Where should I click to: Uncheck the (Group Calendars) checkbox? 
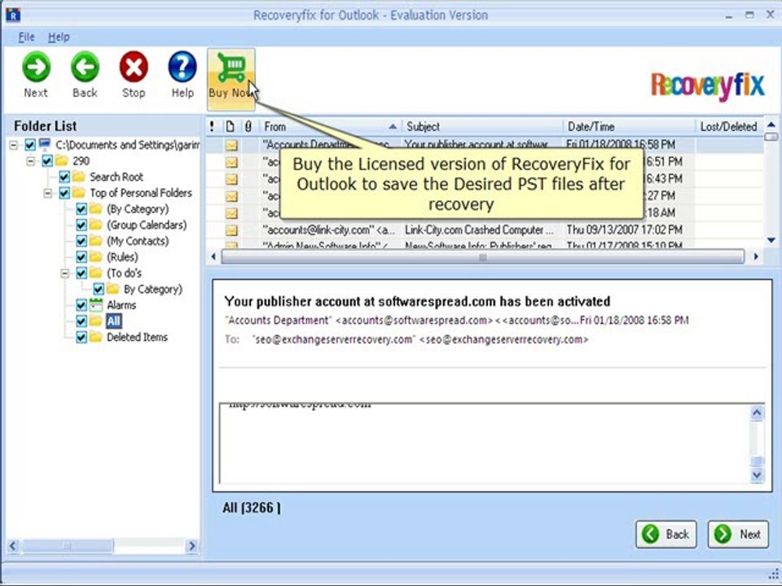click(81, 225)
